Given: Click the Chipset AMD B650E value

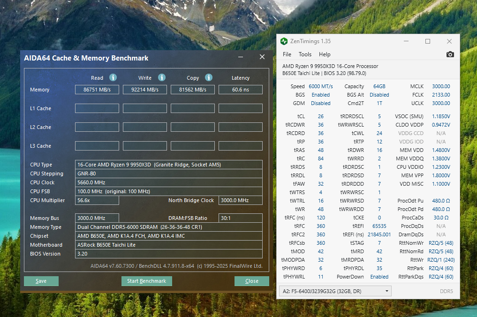Looking at the screenshot, I should 169,236.
